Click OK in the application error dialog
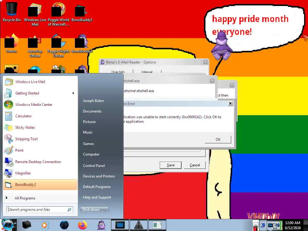 click(218, 140)
